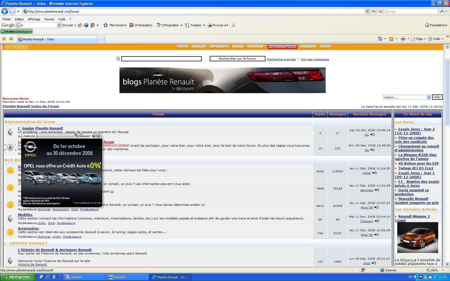Screen dimensions: 450x281
Task: Open the Affichage menu
Action: coord(34,19)
